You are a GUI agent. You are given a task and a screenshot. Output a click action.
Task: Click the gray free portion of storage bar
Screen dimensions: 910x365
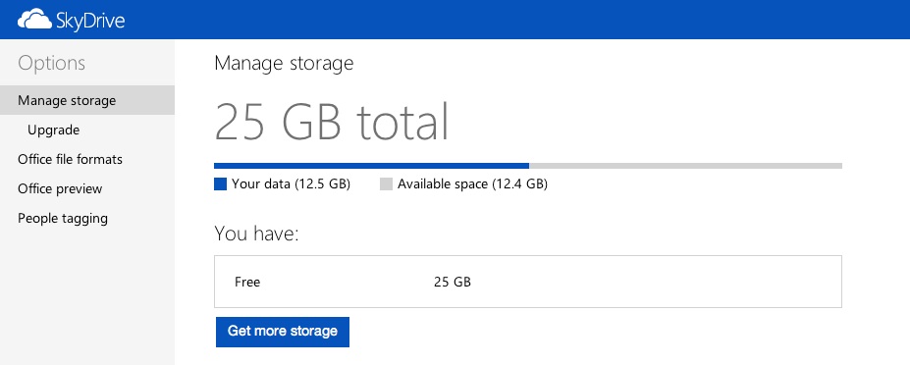tap(685, 166)
